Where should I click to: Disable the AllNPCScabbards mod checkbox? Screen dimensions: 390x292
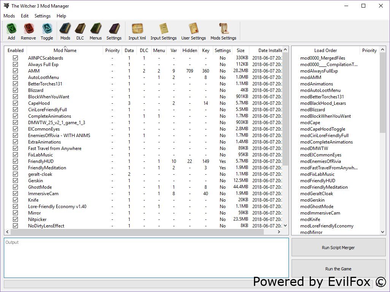click(x=16, y=58)
